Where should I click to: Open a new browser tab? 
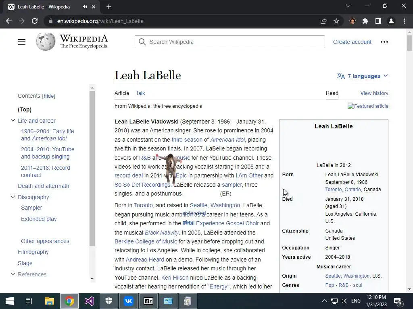point(109,7)
